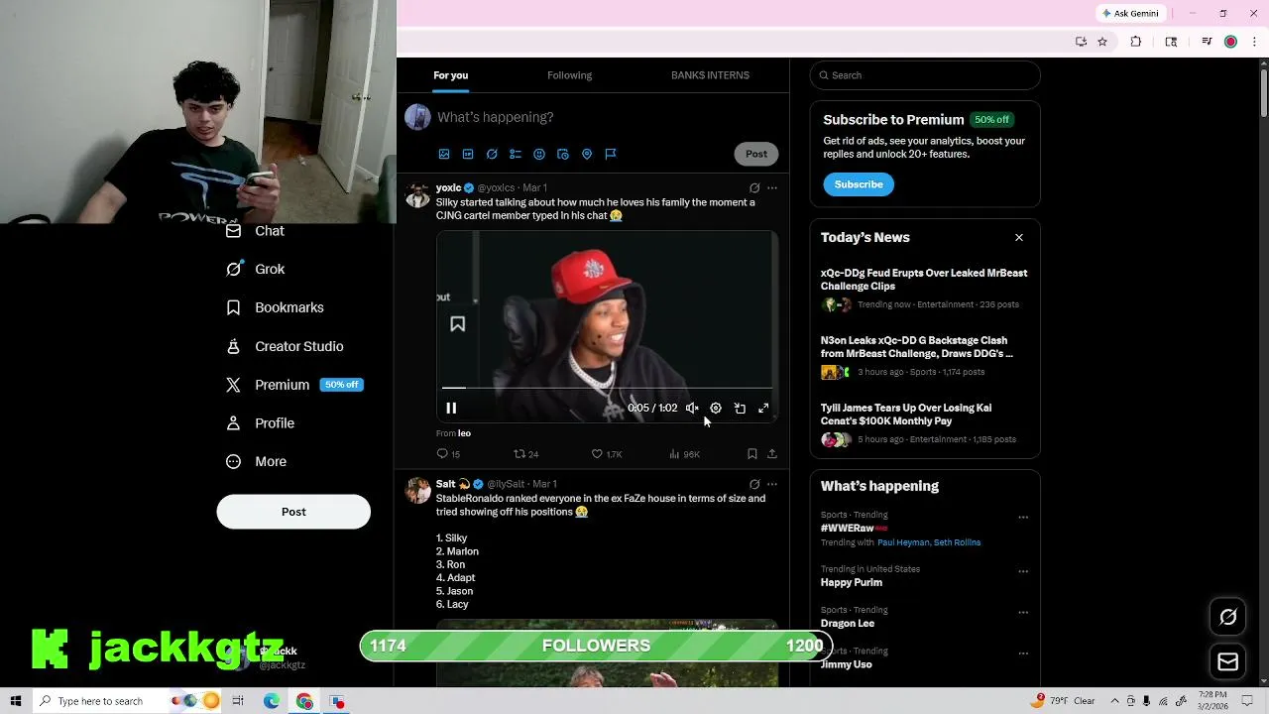
Task: Click the Subscribe button for Premium
Action: pos(859,184)
